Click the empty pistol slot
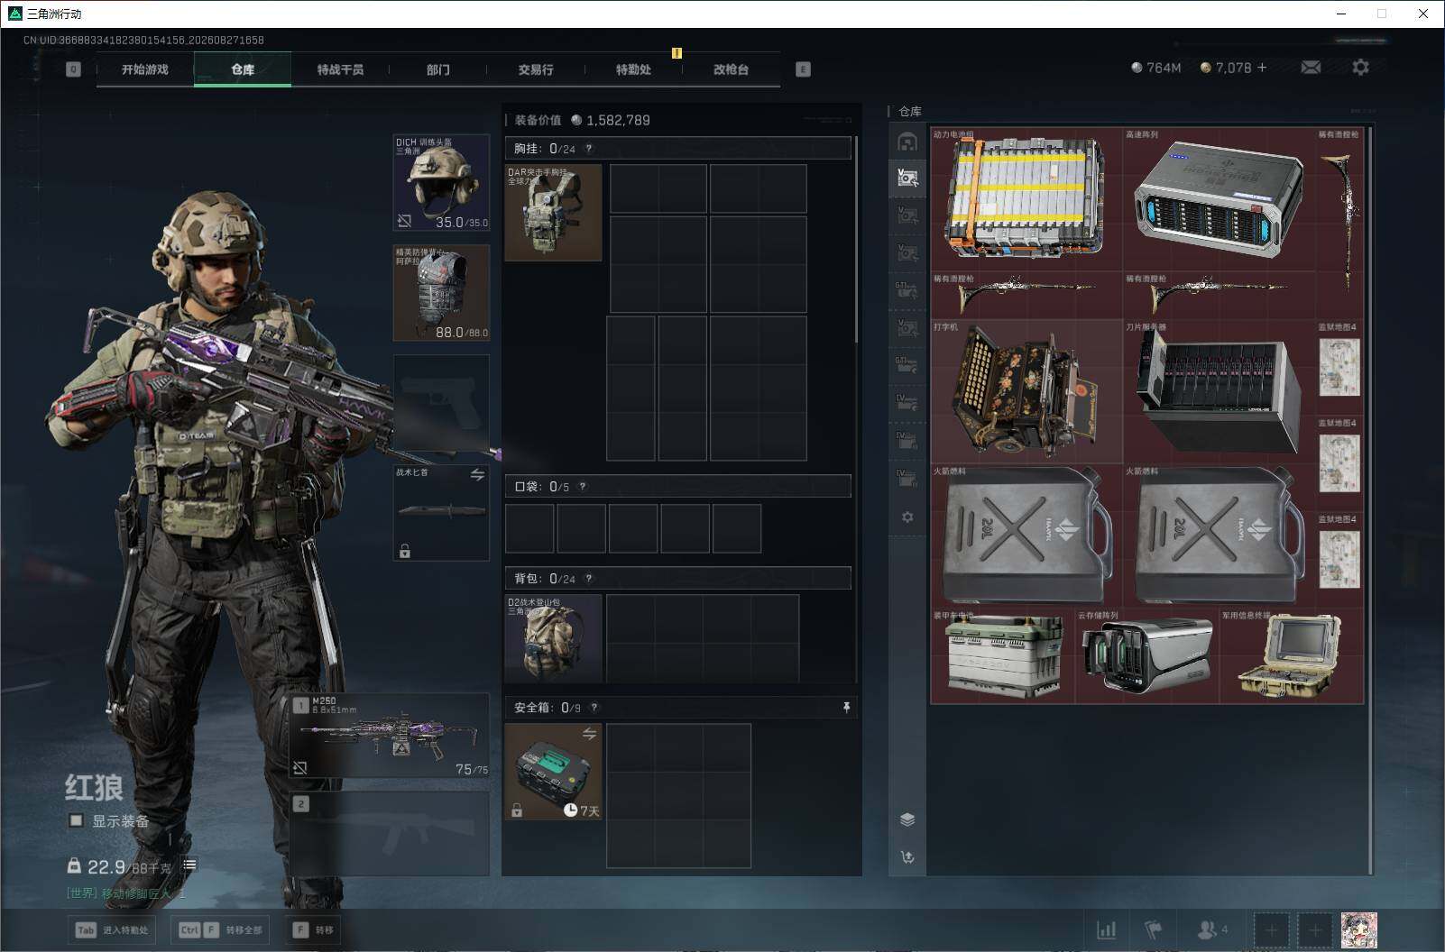The height and width of the screenshot is (952, 1445). [x=441, y=403]
